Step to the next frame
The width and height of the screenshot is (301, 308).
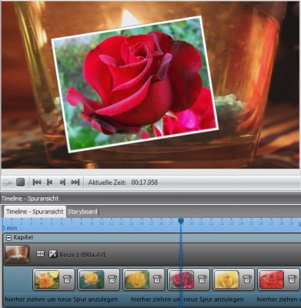pos(62,182)
